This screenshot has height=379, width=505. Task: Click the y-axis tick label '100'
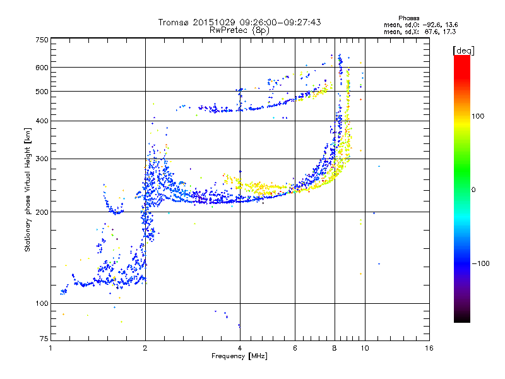point(42,303)
